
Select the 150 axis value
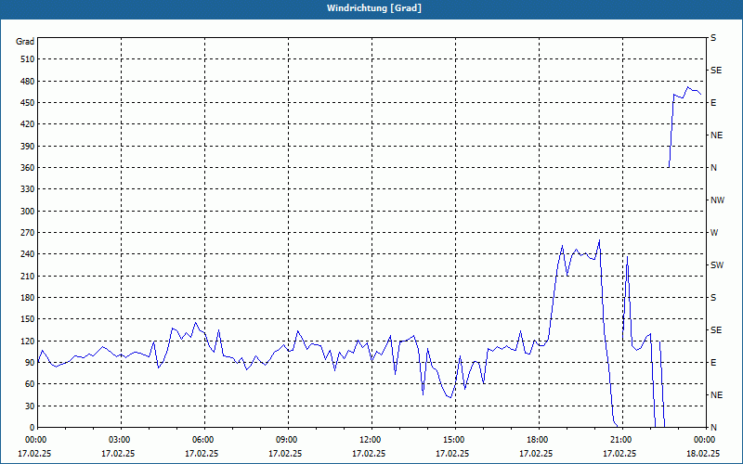click(x=28, y=319)
